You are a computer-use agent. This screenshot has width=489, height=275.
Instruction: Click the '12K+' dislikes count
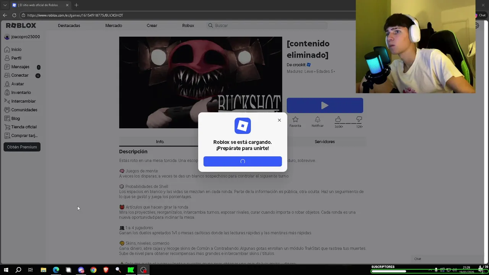(359, 127)
